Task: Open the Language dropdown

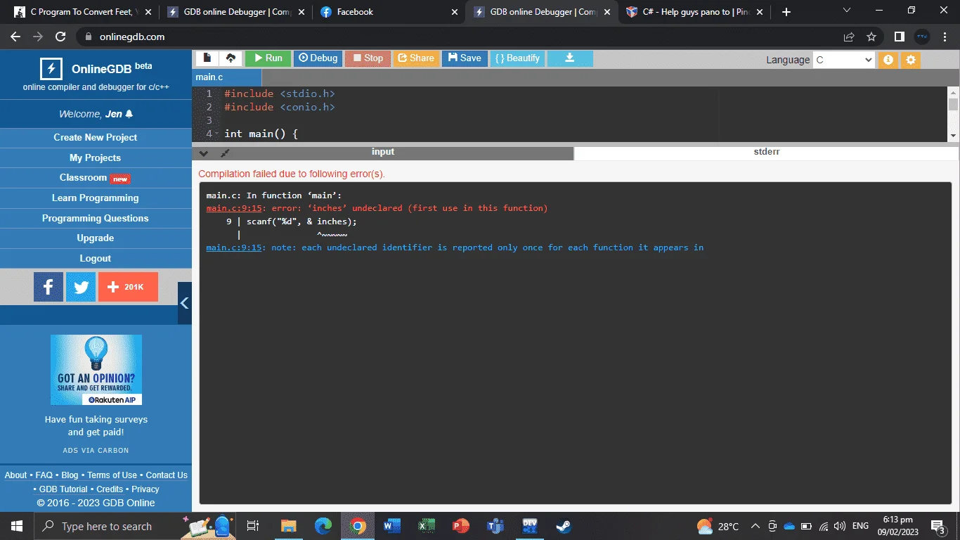Action: [843, 60]
